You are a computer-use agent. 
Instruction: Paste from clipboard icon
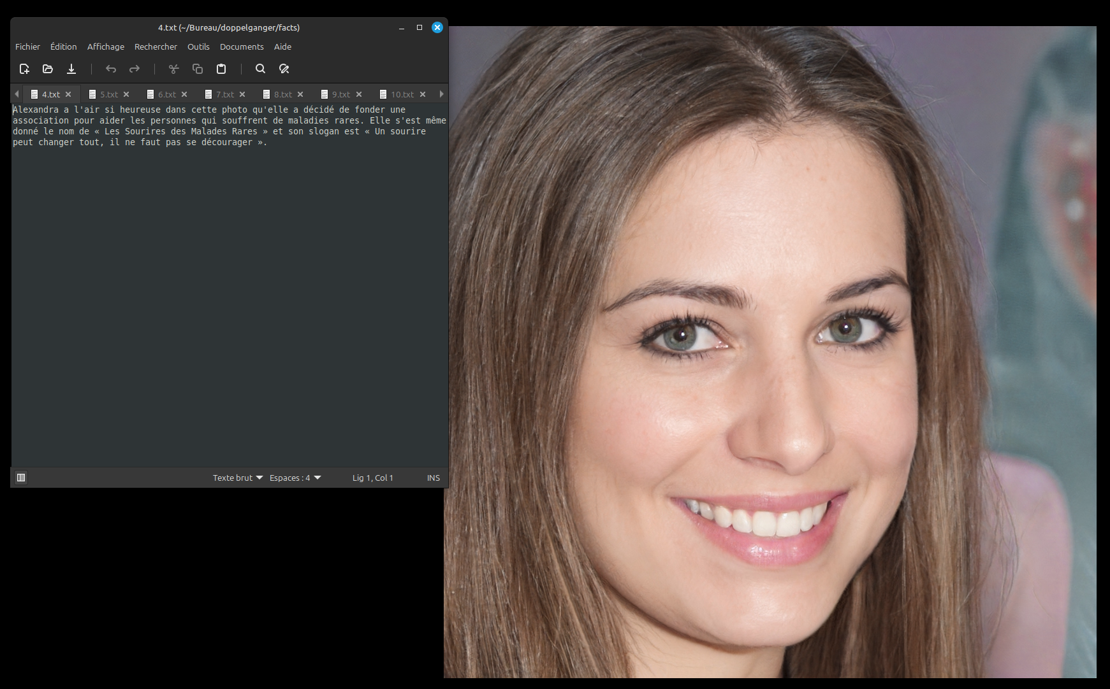221,69
